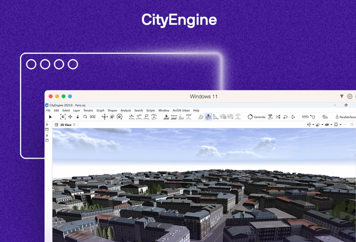
Task: Pick the Measure distance ruler tool
Action: click(x=305, y=117)
